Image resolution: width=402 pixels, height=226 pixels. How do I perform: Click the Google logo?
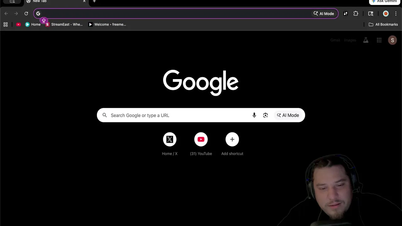click(x=201, y=83)
